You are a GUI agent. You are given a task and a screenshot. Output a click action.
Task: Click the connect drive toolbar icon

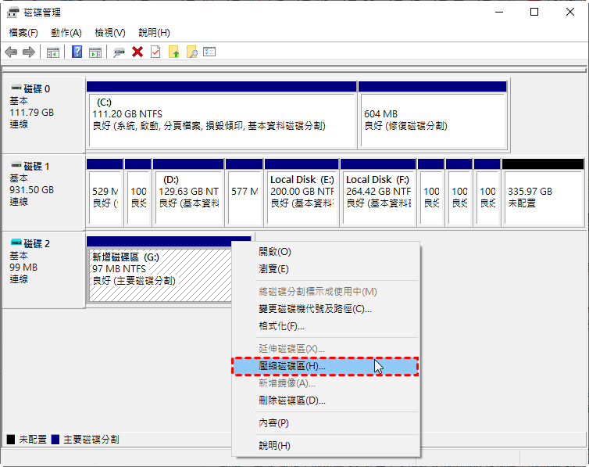pyautogui.click(x=119, y=52)
